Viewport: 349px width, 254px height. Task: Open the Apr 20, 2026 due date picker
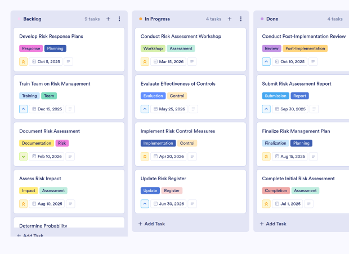[x=168, y=157]
